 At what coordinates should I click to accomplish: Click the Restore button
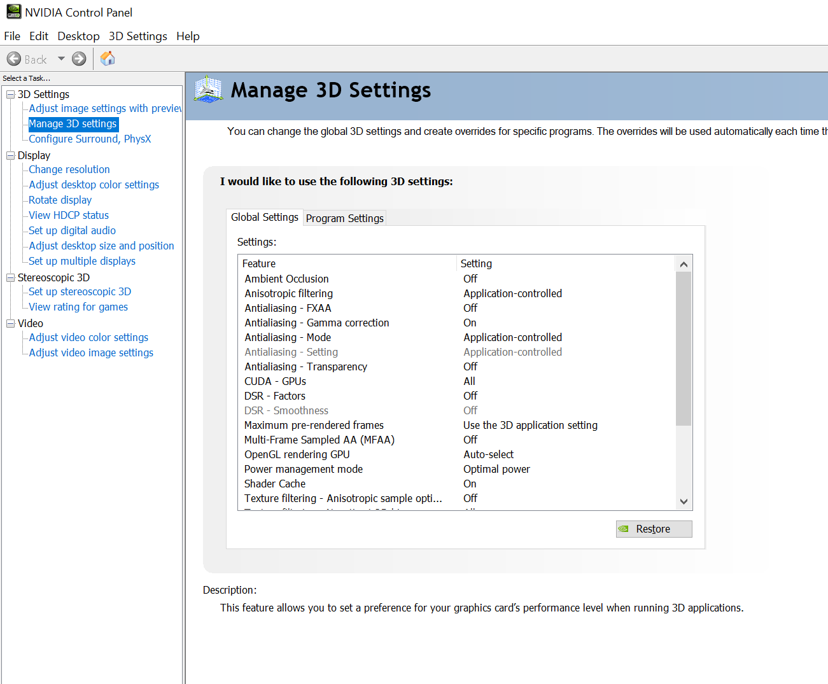coord(654,529)
